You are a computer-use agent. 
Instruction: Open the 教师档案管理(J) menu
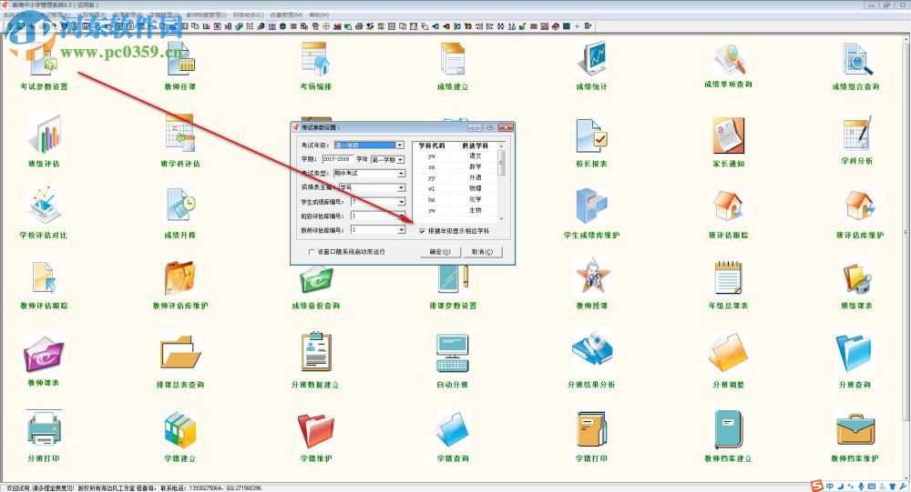click(x=206, y=15)
